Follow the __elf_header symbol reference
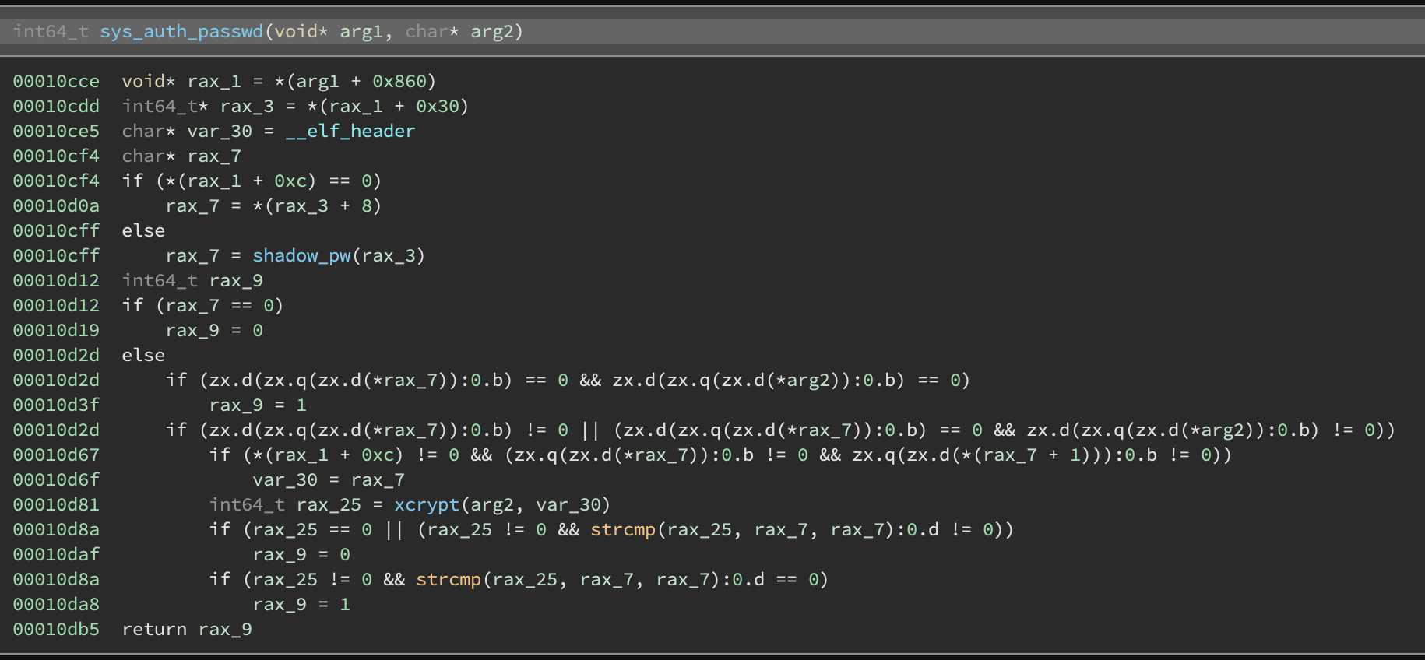The image size is (1425, 660). (350, 131)
